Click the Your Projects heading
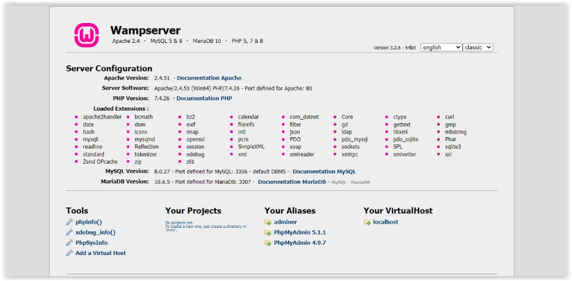The width and height of the screenshot is (572, 281). tap(193, 211)
